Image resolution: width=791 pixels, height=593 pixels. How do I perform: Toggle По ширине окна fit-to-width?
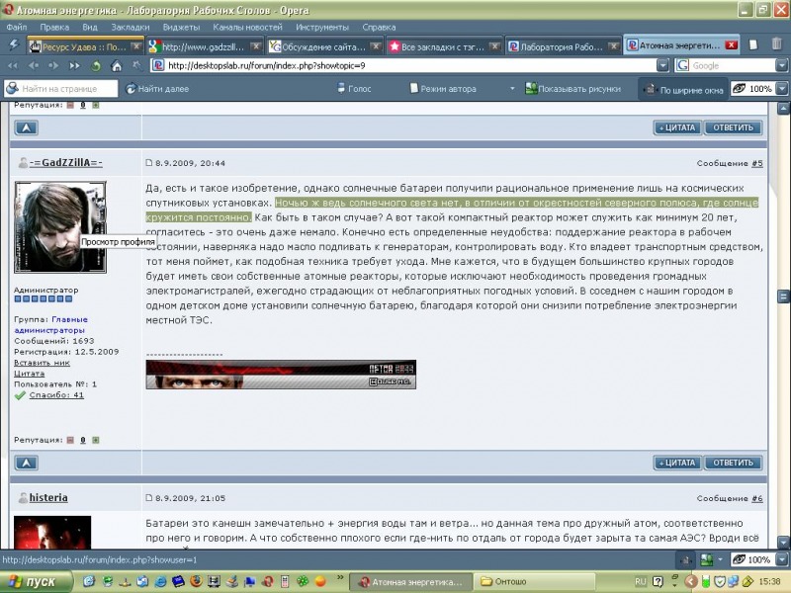click(682, 89)
